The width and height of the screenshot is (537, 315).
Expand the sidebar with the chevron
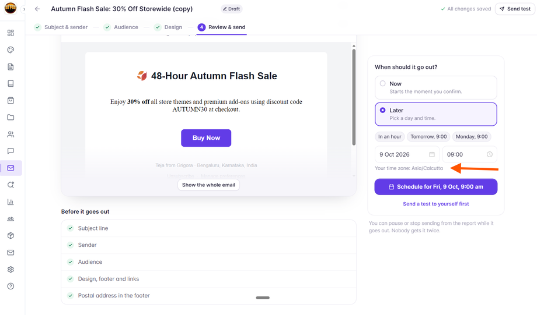(24, 9)
